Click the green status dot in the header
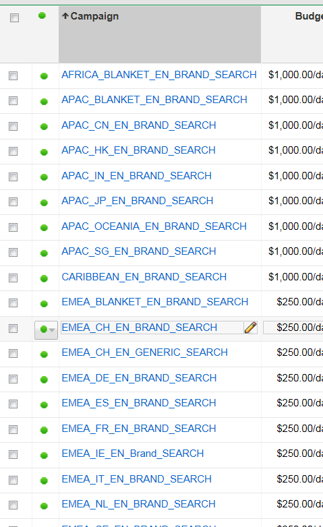This screenshot has width=323, height=527. click(x=42, y=15)
